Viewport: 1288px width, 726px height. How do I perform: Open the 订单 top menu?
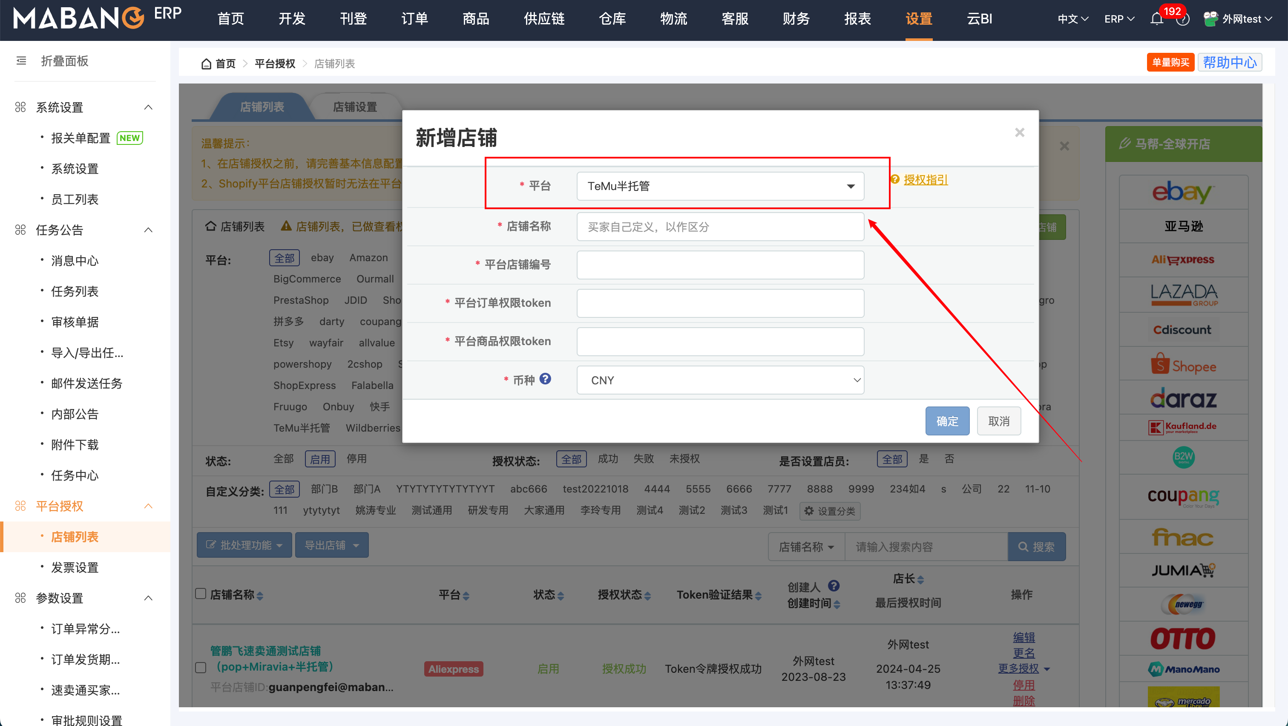pos(414,19)
